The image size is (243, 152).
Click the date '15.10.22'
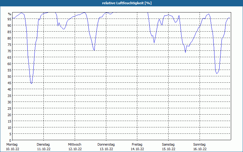169,149
